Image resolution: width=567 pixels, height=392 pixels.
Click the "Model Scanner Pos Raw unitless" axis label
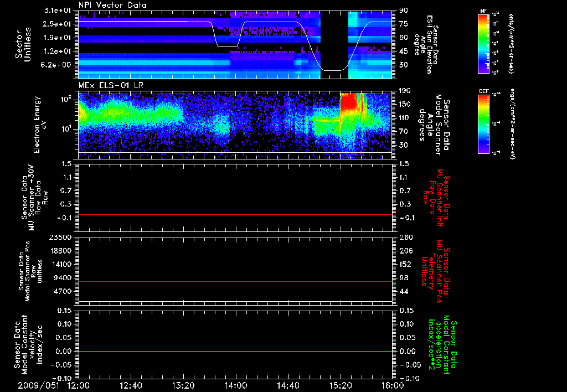[x=30, y=271]
